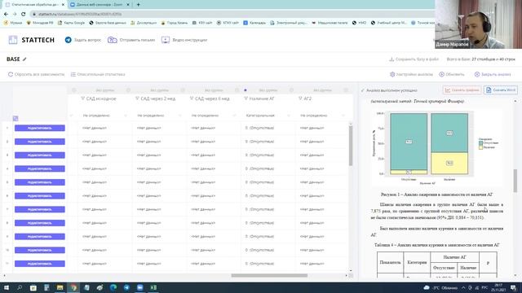The width and height of the screenshot is (522, 293).
Task: Toggle the circle right of АГ2 group header
Action: 346,90
